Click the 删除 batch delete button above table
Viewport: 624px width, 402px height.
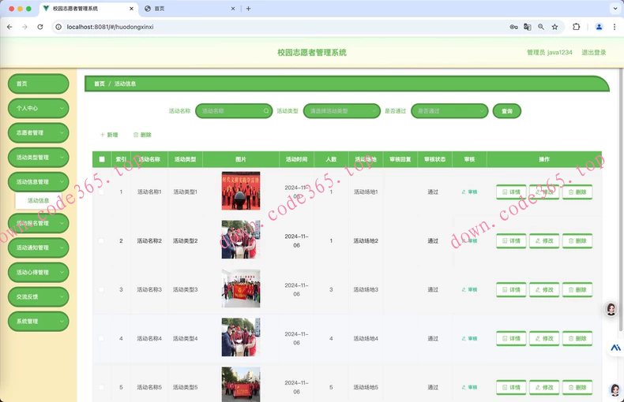pos(142,135)
